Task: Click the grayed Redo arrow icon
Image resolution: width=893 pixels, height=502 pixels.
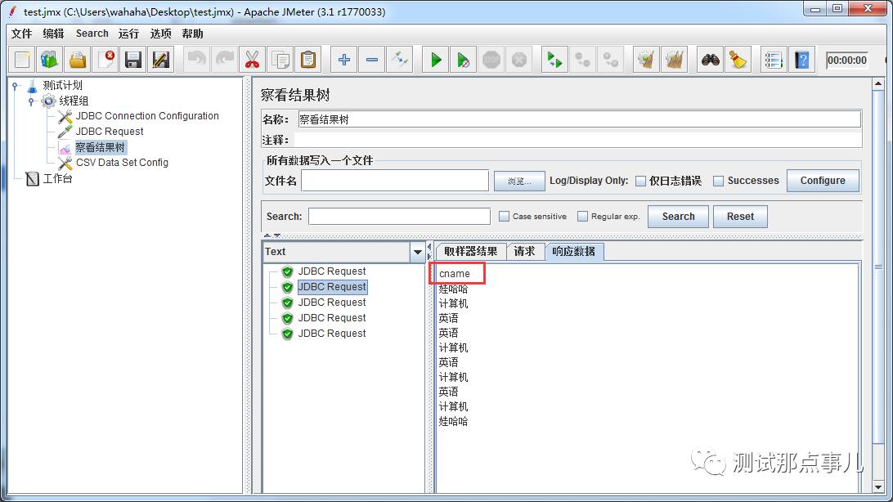Action: [x=225, y=60]
